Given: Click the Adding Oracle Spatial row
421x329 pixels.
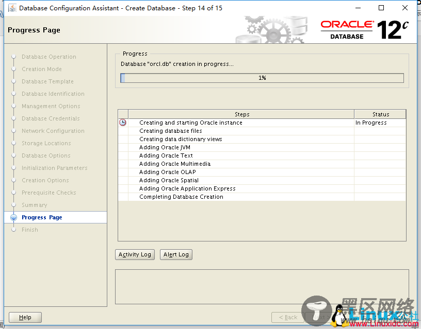Looking at the screenshot, I should coord(262,180).
